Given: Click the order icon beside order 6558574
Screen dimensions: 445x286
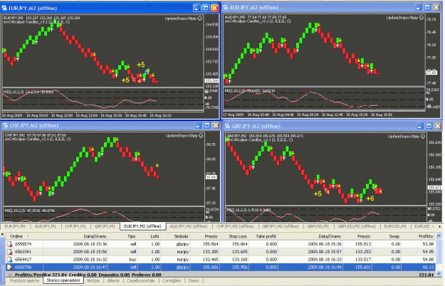Looking at the screenshot, I should click(9, 244).
